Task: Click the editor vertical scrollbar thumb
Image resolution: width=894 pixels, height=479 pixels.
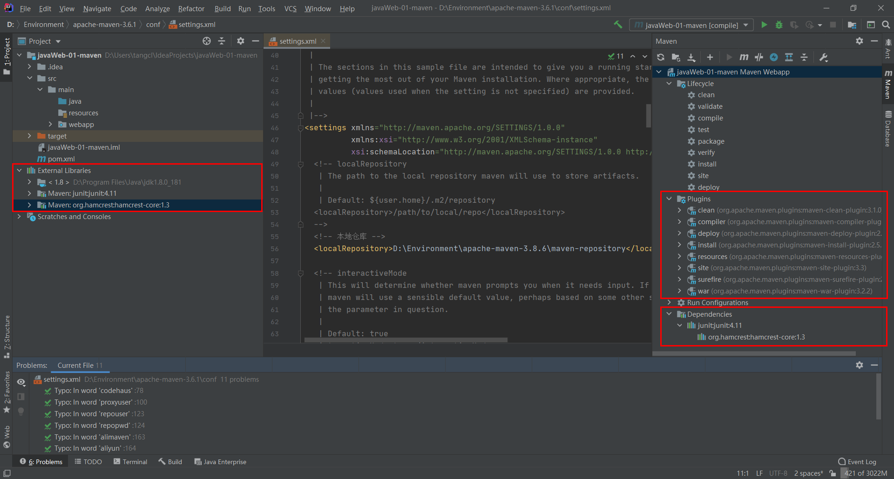Action: [x=648, y=115]
